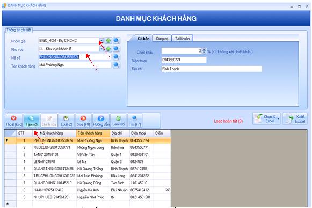Click customer name Nguyễn Hà Anh
The width and height of the screenshot is (312, 208).
point(88,190)
